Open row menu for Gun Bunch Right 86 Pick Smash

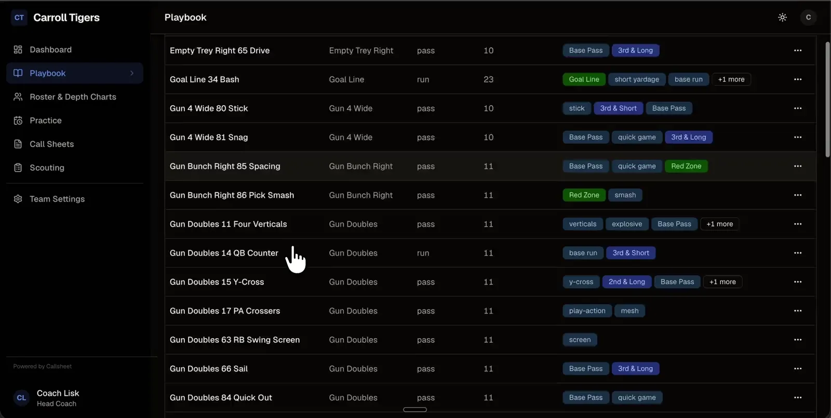tap(798, 195)
